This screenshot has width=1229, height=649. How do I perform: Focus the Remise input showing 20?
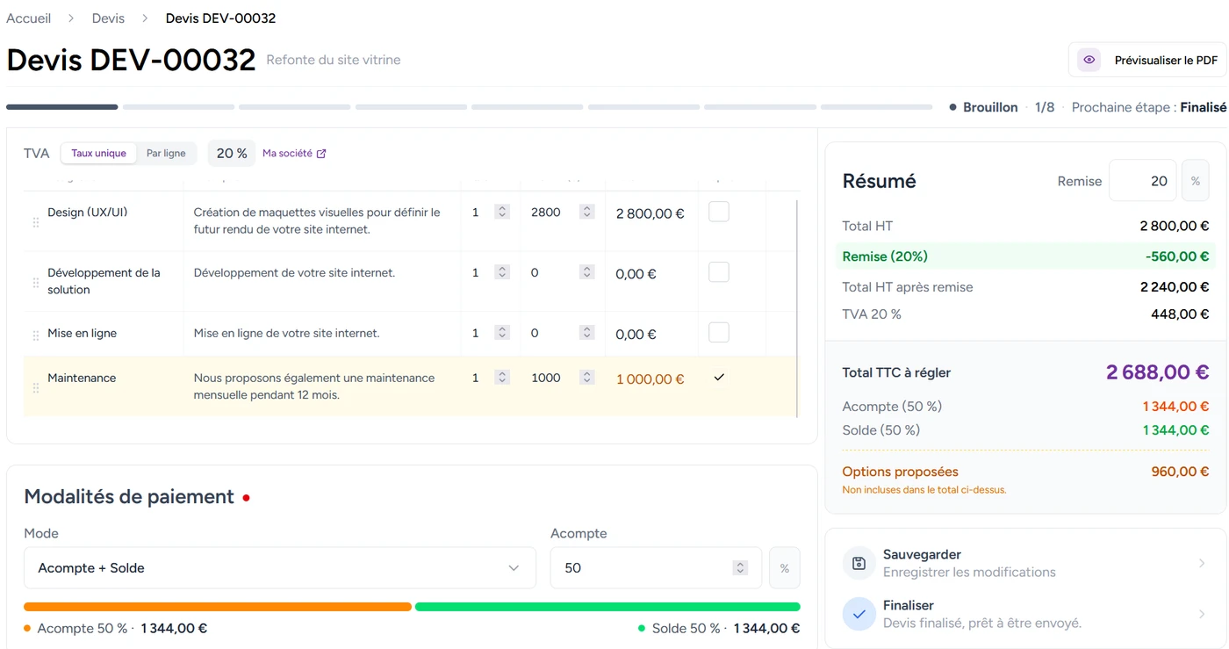pyautogui.click(x=1143, y=181)
